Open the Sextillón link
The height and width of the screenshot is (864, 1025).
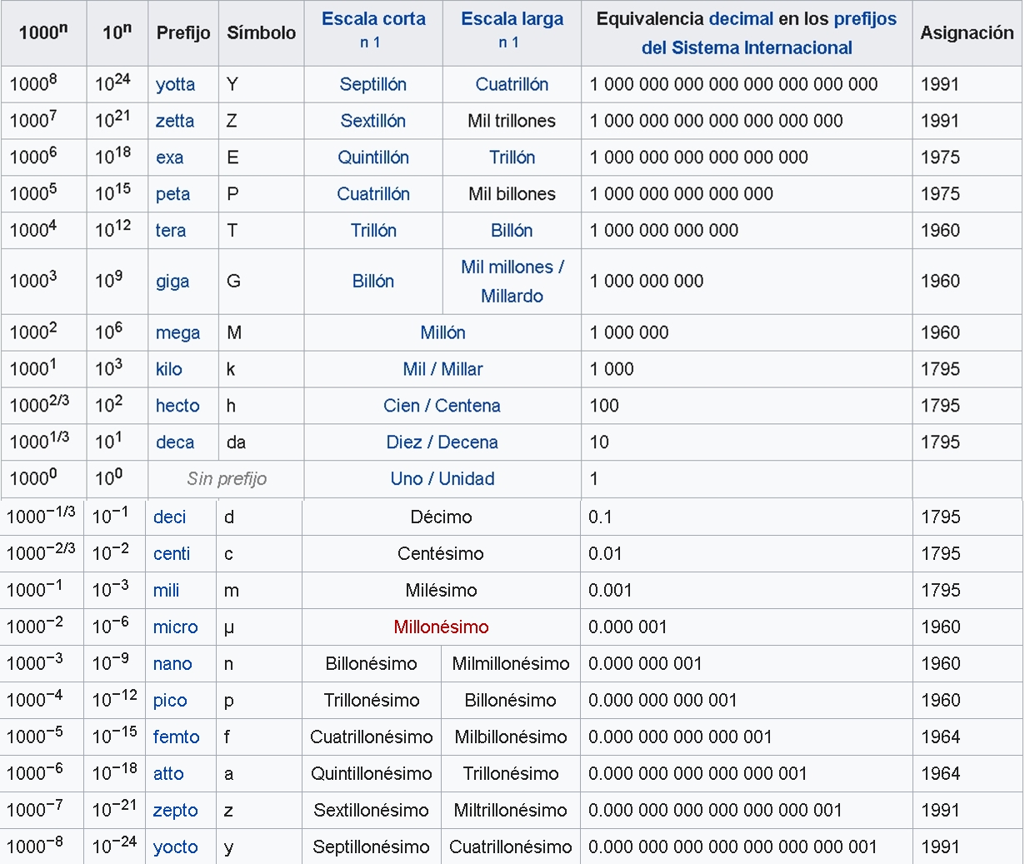[x=373, y=121]
